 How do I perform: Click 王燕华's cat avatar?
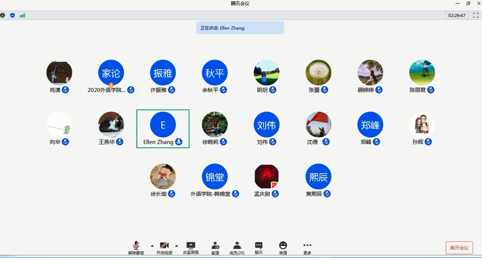pyautogui.click(x=111, y=124)
